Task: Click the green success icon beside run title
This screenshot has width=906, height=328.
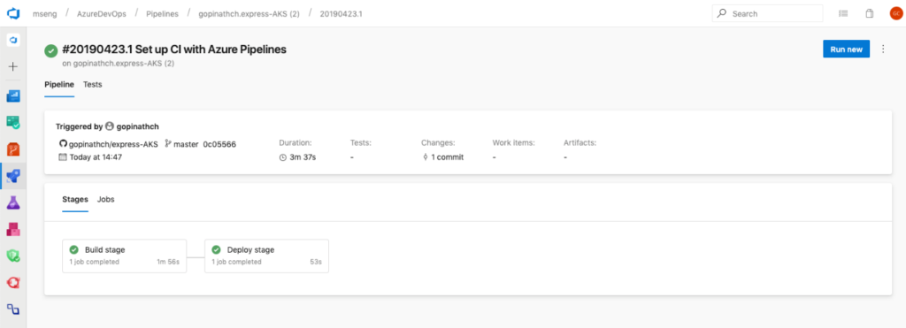Action: [x=50, y=50]
